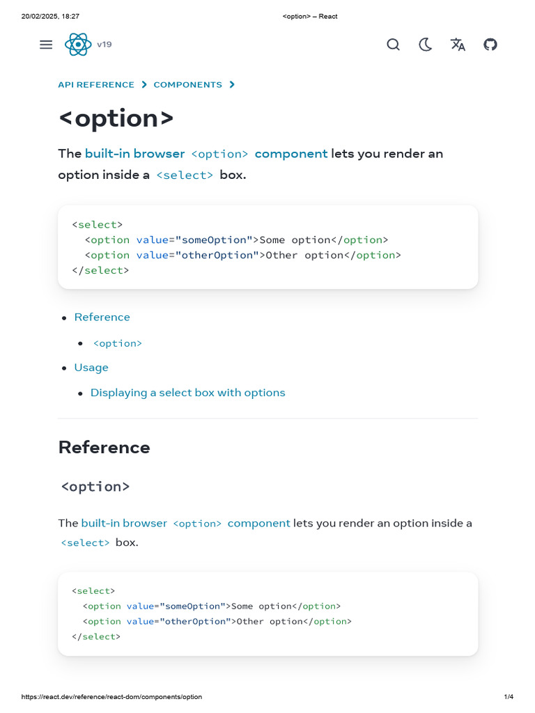Image resolution: width=535 pixels, height=713 pixels.
Task: Click the Reference section heading
Action: pyautogui.click(x=104, y=447)
